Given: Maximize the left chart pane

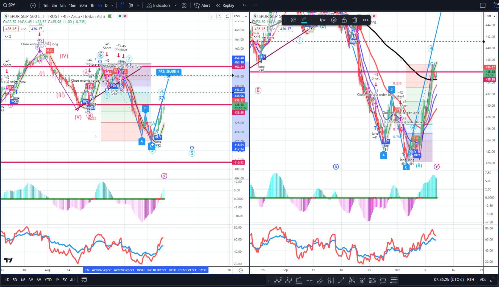Looking at the screenshot, I should [228, 16].
